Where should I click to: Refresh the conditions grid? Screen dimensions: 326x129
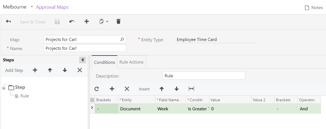click(97, 89)
